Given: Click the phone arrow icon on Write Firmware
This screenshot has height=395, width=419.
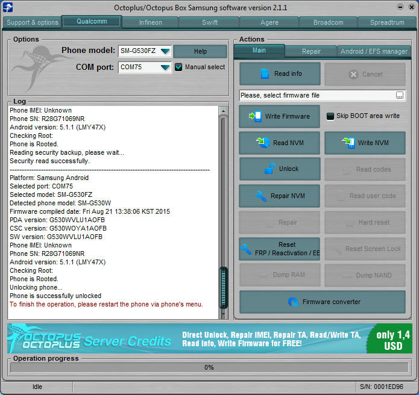Looking at the screenshot, I should click(255, 116).
